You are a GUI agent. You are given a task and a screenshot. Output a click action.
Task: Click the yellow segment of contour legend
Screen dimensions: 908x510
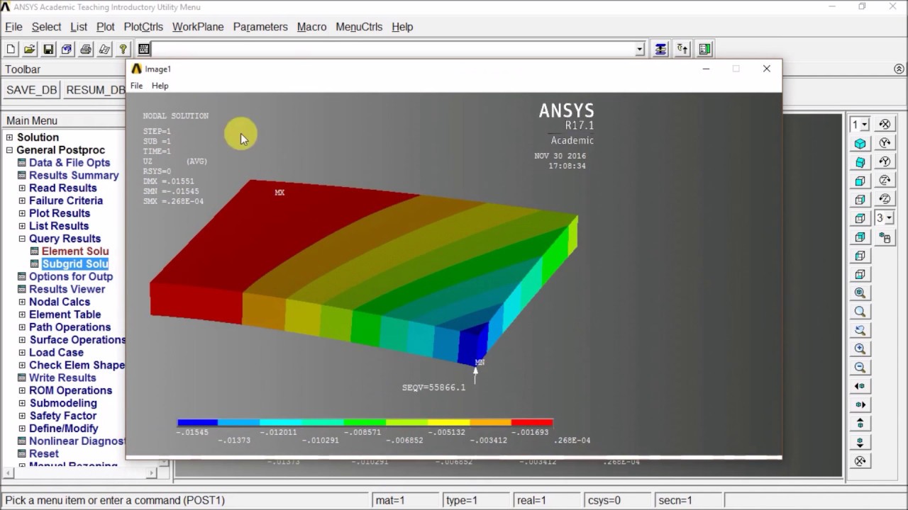click(448, 423)
